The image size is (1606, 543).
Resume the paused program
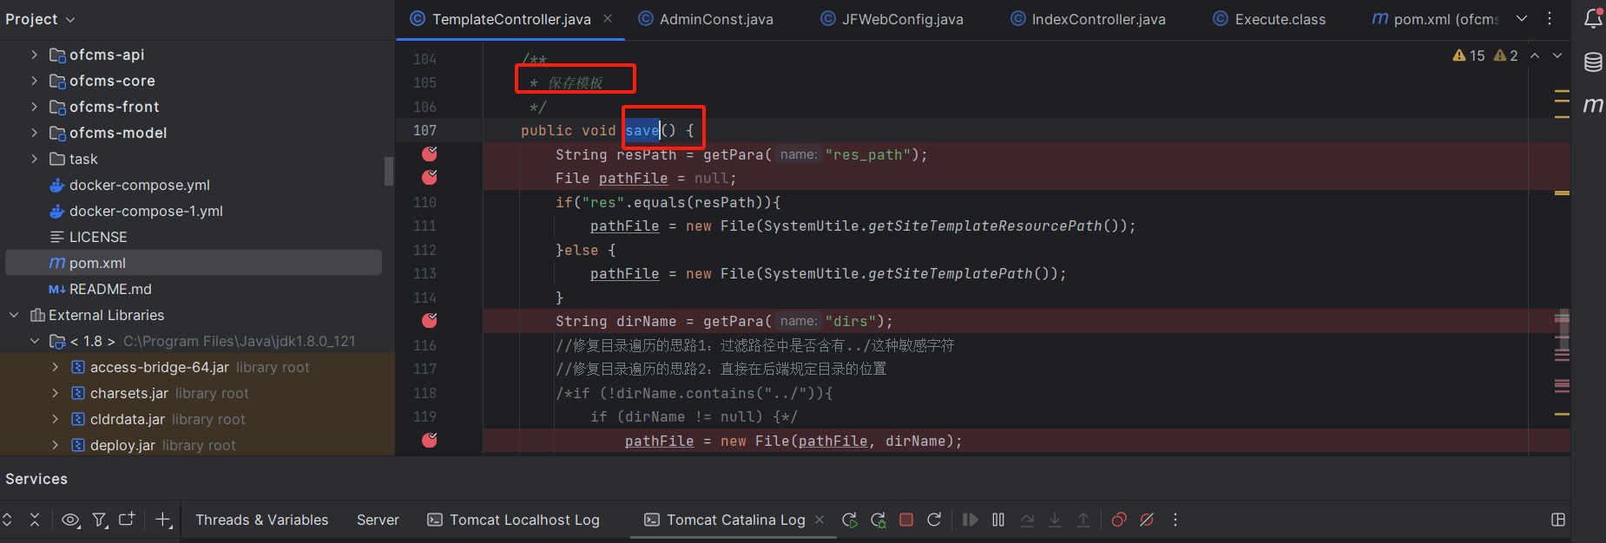[x=971, y=520]
